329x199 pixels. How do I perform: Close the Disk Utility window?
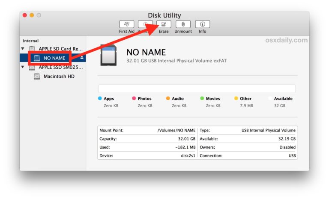pyautogui.click(x=24, y=15)
